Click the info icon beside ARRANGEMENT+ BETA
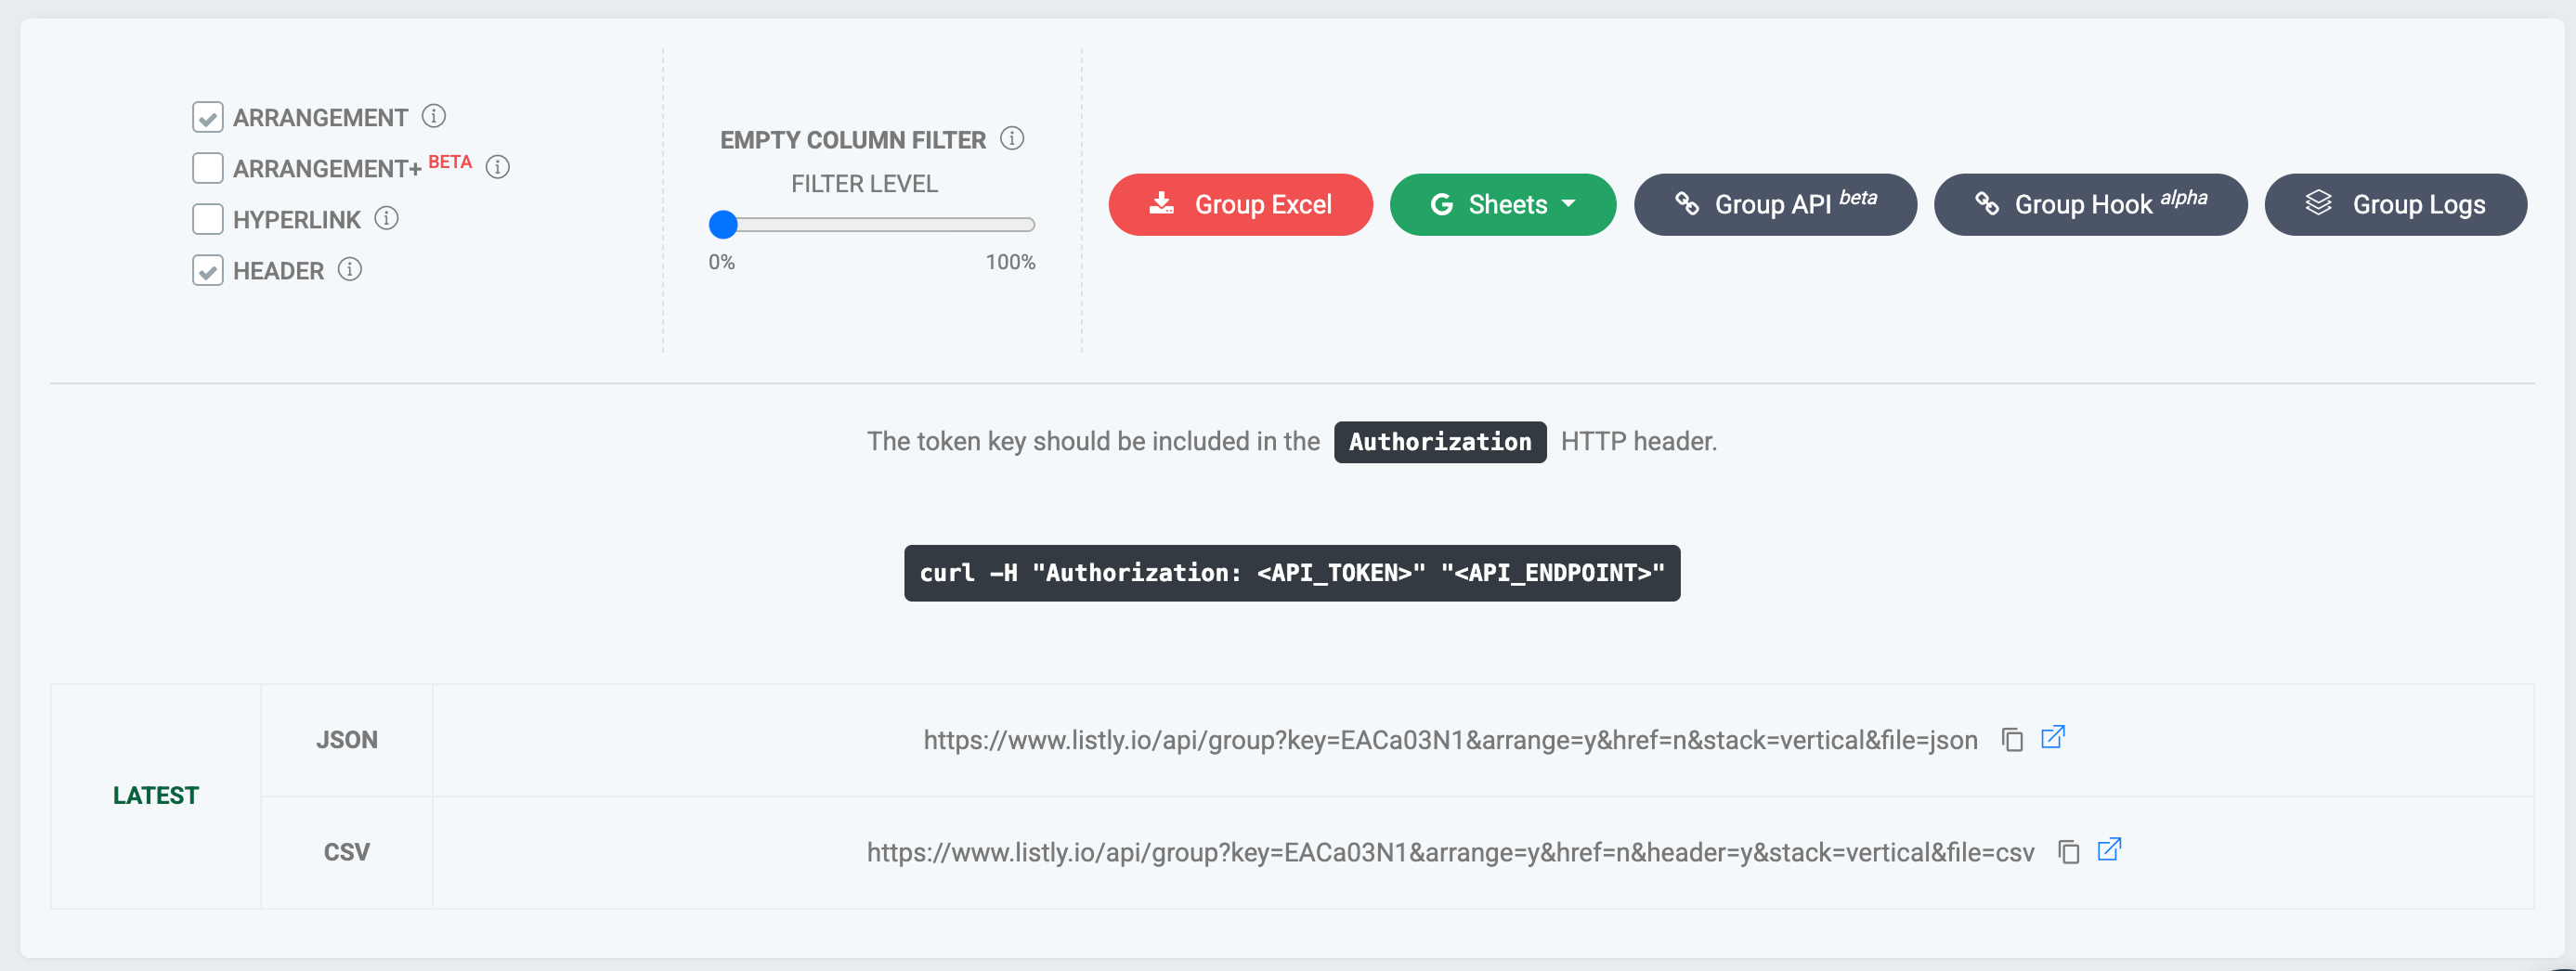This screenshot has height=971, width=2576. pos(497,167)
